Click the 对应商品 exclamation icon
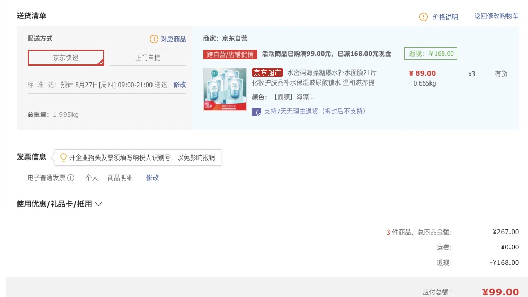The height and width of the screenshot is (297, 528). pyautogui.click(x=154, y=39)
